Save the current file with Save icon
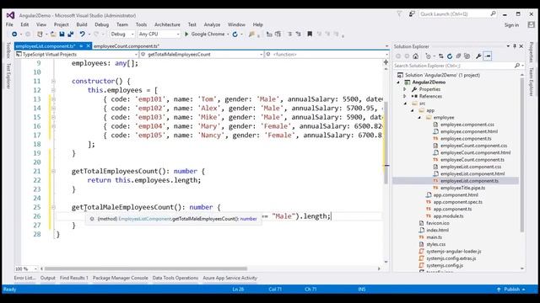The width and height of the screenshot is (540, 303). pyautogui.click(x=62, y=34)
